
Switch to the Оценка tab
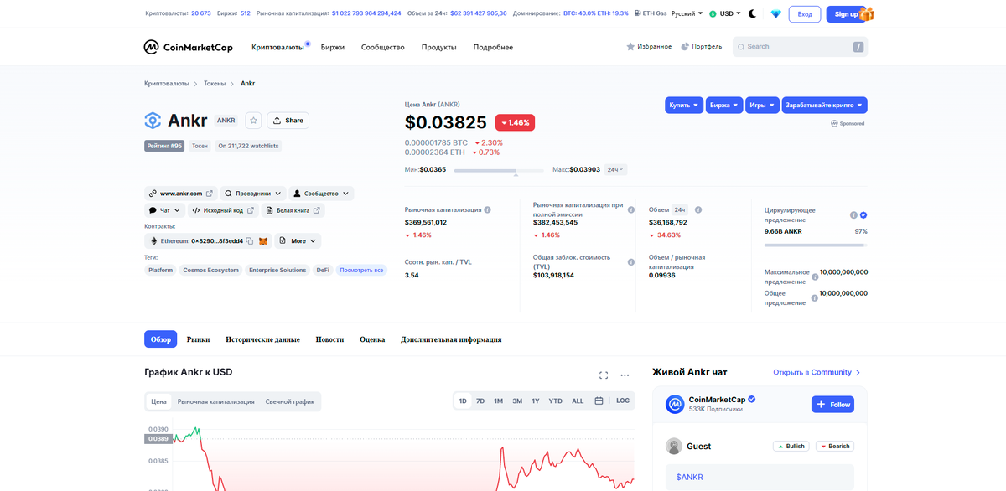372,339
